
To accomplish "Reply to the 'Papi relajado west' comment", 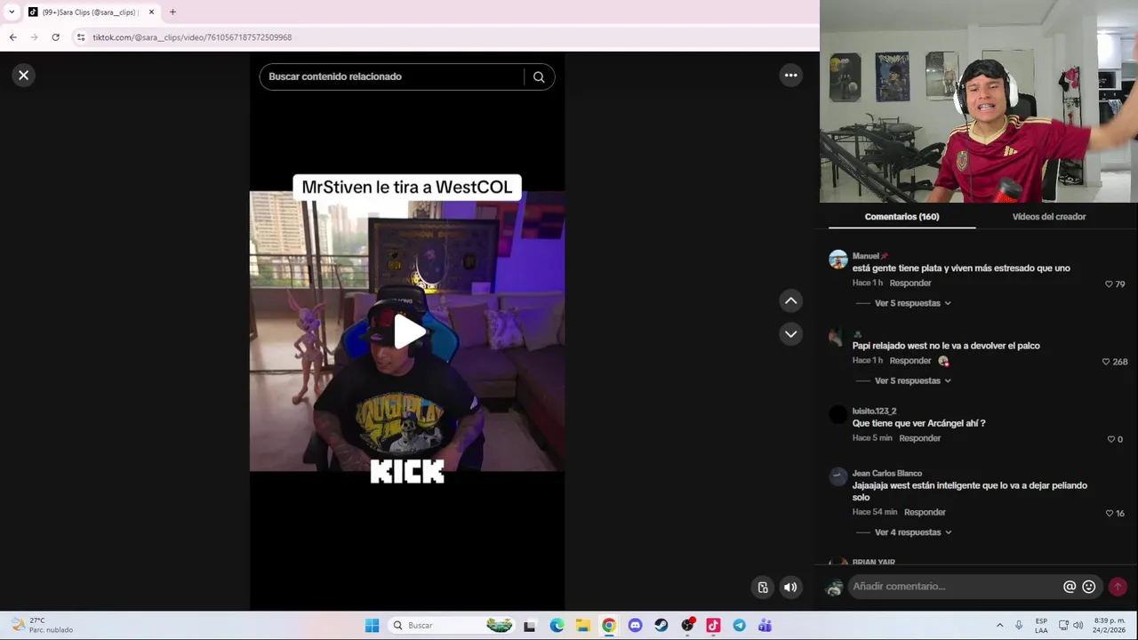I will [x=910, y=361].
